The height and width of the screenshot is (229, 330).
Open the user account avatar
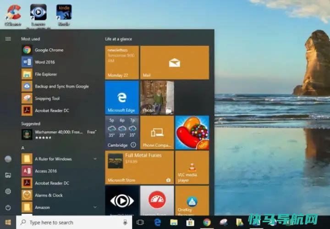point(8,159)
